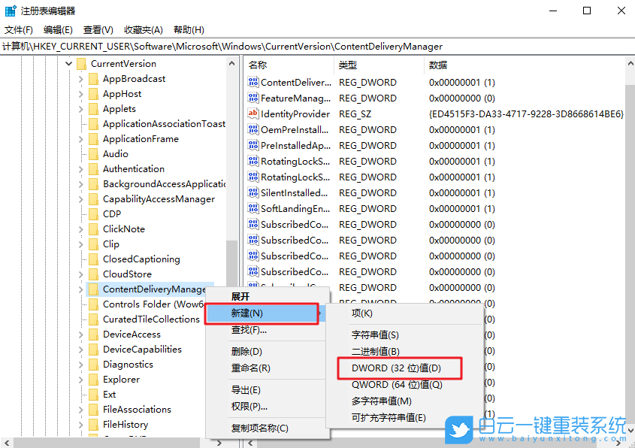This screenshot has width=635, height=448.
Task: Click the ContentDeliveryAllowed DWORD value icon
Action: (253, 82)
